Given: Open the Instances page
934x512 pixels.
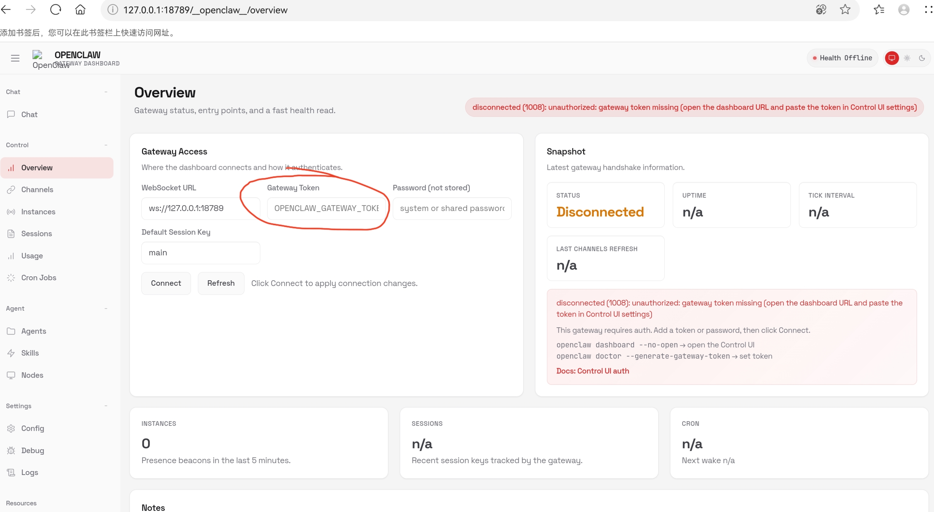Looking at the screenshot, I should click(x=38, y=212).
